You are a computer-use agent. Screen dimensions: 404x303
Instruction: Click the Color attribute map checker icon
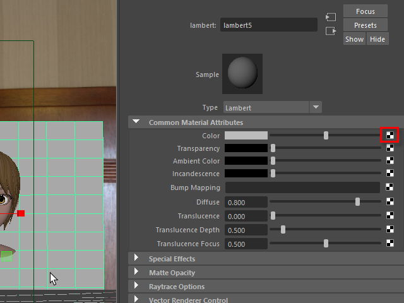tap(390, 135)
